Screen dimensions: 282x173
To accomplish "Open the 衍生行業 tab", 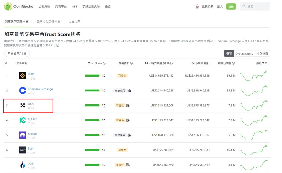I will click(x=74, y=21).
